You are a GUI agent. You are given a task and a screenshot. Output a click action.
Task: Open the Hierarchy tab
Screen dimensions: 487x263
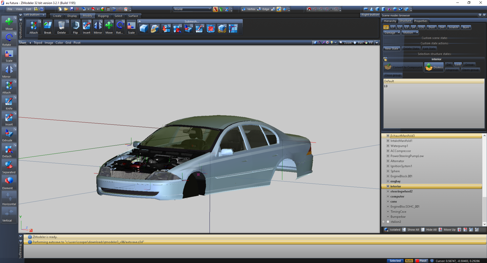click(x=390, y=21)
